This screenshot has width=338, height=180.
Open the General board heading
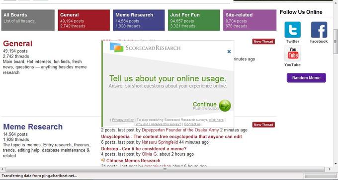click(x=18, y=44)
